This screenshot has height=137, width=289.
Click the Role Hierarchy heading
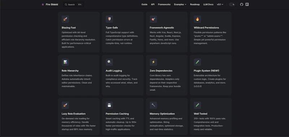(x=70, y=71)
